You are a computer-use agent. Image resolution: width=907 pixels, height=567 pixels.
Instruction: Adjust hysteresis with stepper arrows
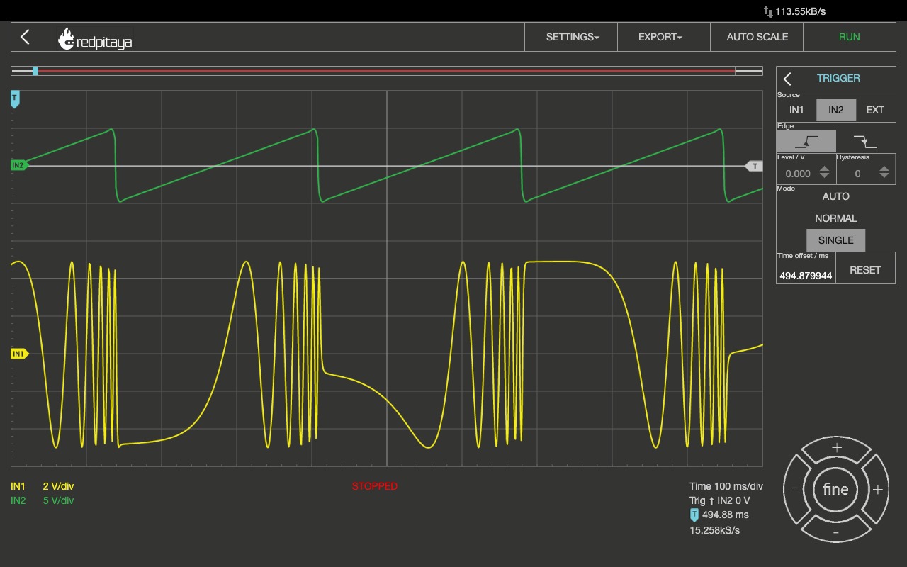point(884,172)
